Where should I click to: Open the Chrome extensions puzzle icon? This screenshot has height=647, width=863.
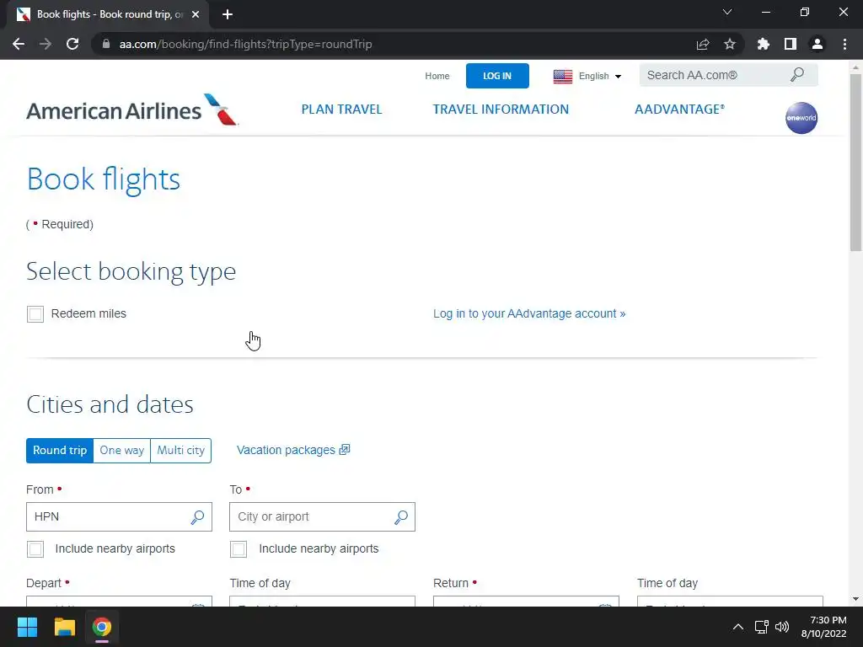tap(763, 44)
